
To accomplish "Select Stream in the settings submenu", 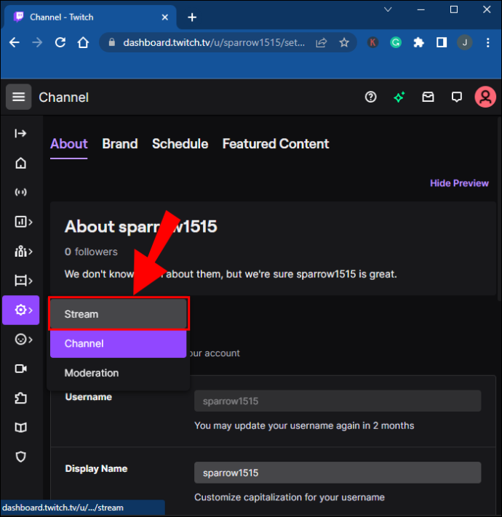I will (119, 314).
